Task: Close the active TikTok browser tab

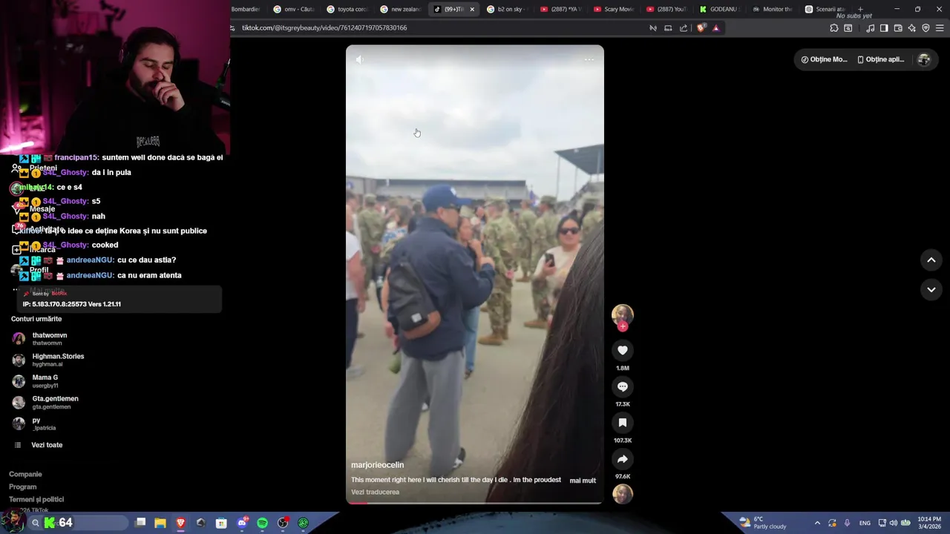Action: coord(472,10)
